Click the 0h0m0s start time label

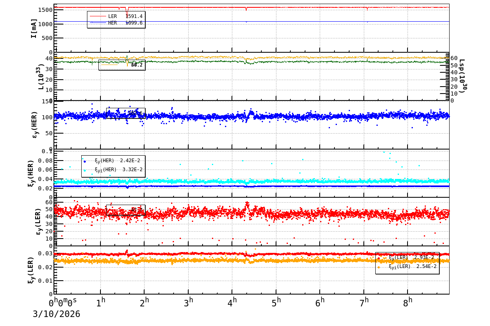62,302
